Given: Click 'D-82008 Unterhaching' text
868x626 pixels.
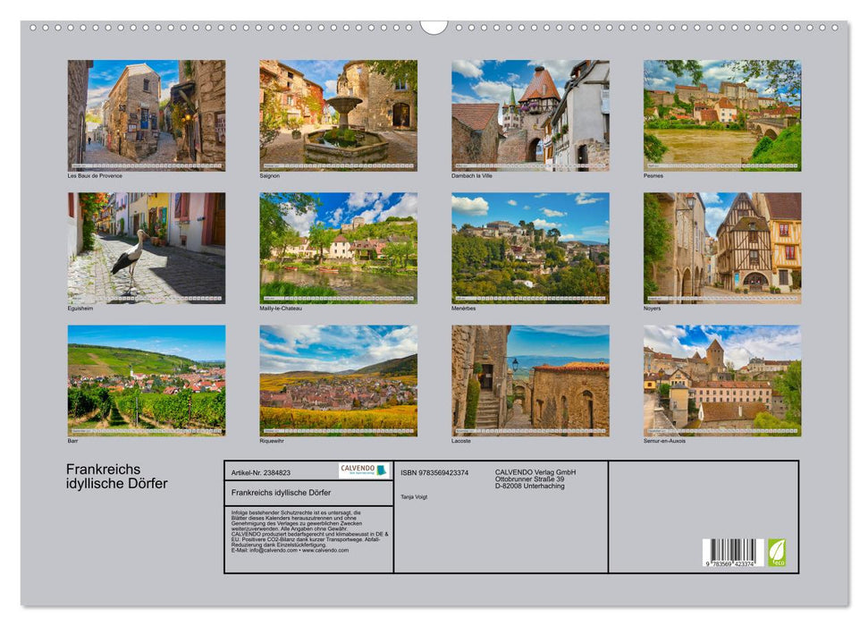Looking at the screenshot, I should (530, 486).
